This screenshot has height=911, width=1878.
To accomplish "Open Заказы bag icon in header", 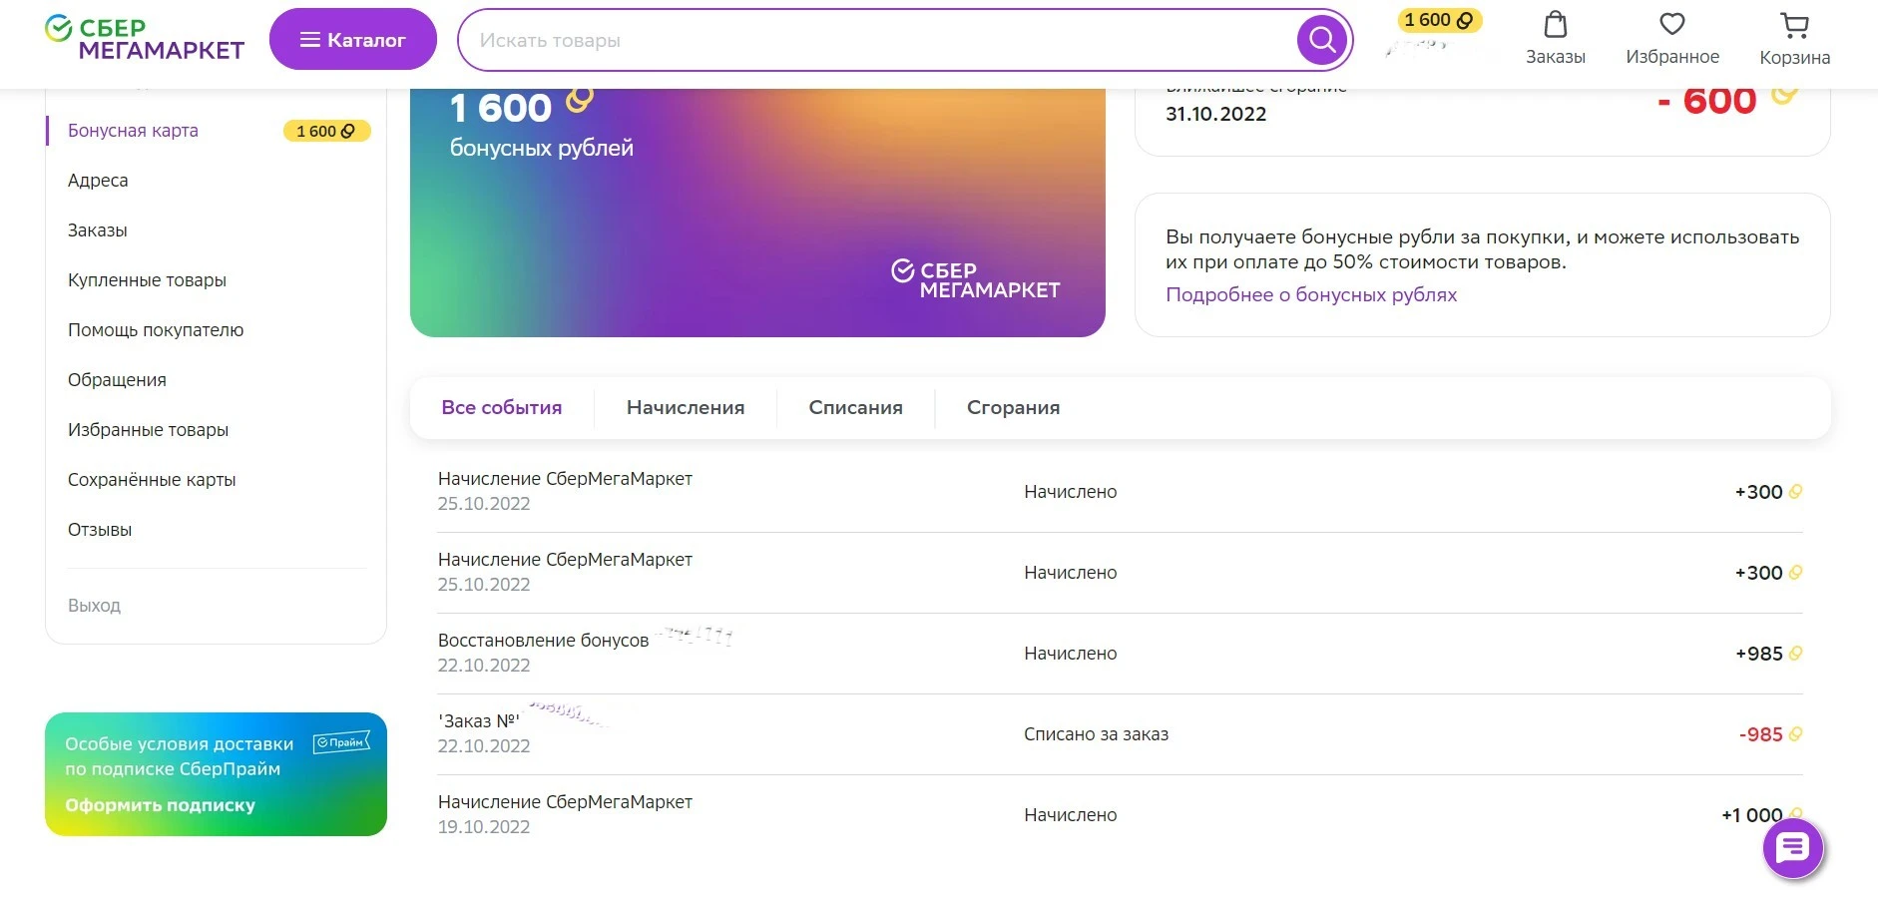I will tap(1556, 38).
